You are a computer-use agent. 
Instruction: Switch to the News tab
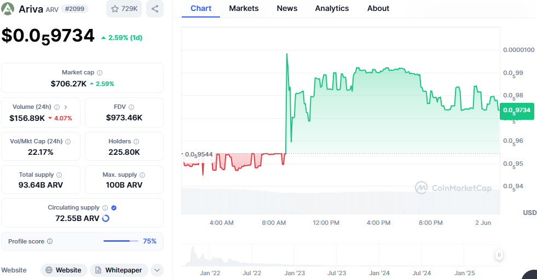pyautogui.click(x=287, y=9)
